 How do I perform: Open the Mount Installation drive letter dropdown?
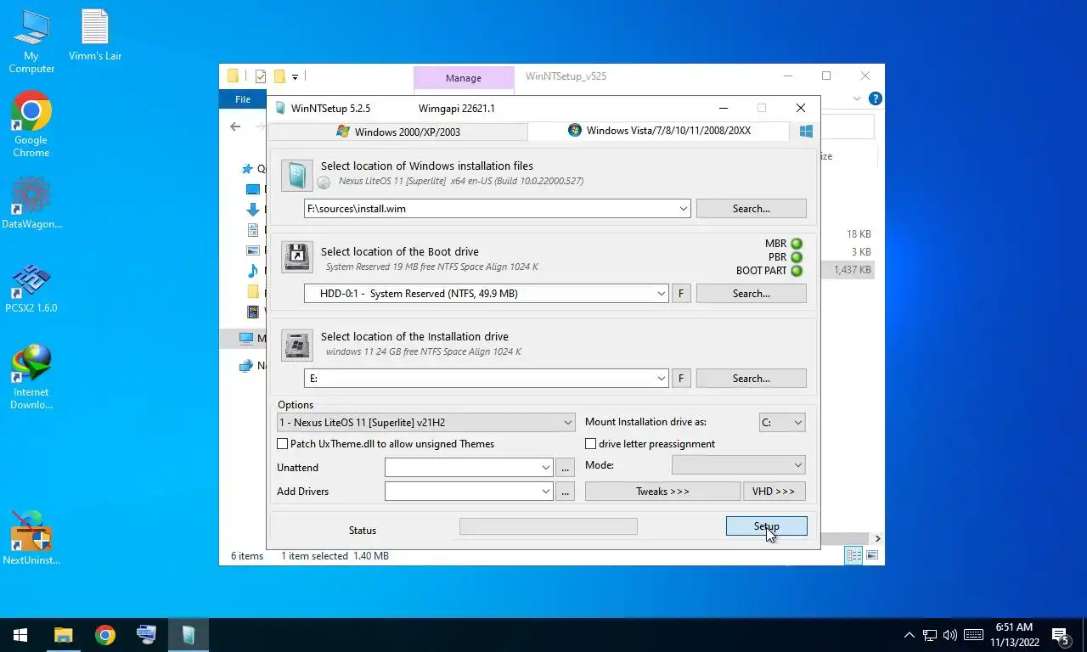782,423
